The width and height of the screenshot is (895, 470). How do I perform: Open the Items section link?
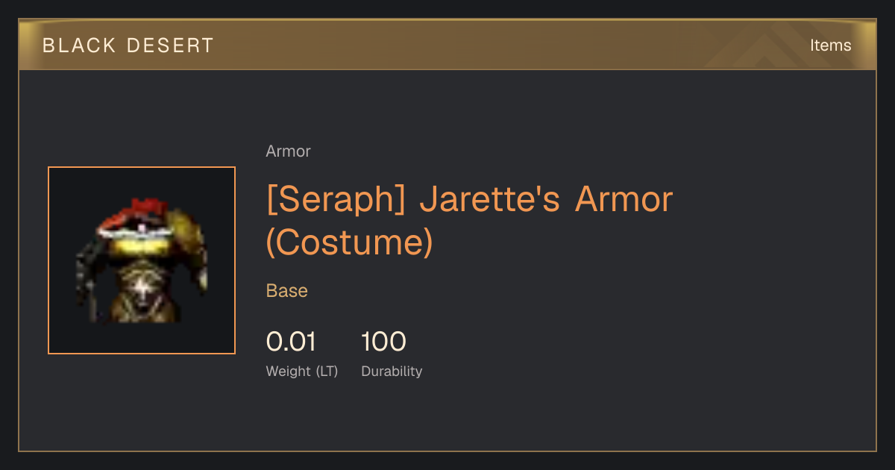(x=830, y=45)
